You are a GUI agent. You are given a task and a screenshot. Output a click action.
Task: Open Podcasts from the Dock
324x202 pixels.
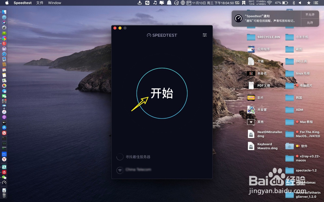(x=4, y=117)
